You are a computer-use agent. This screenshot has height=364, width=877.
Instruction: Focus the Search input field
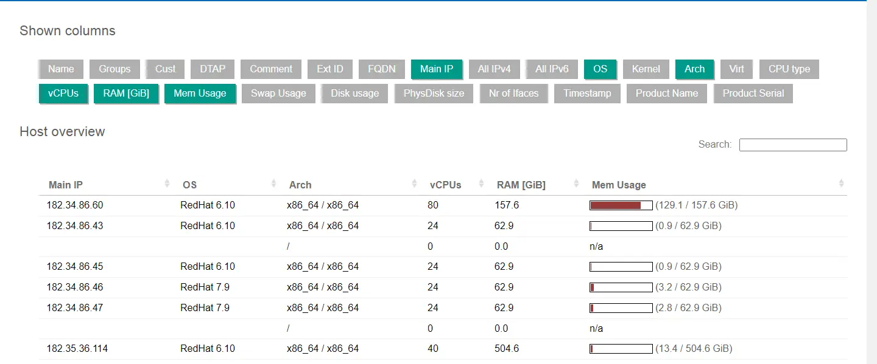[x=793, y=145]
